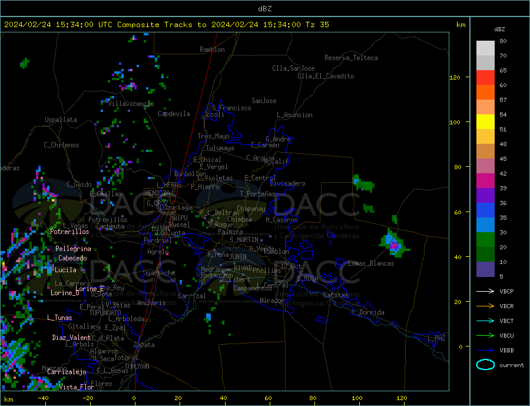Click the 'S_Francisco' map label
The width and height of the screenshot is (530, 406).
[x=231, y=108]
